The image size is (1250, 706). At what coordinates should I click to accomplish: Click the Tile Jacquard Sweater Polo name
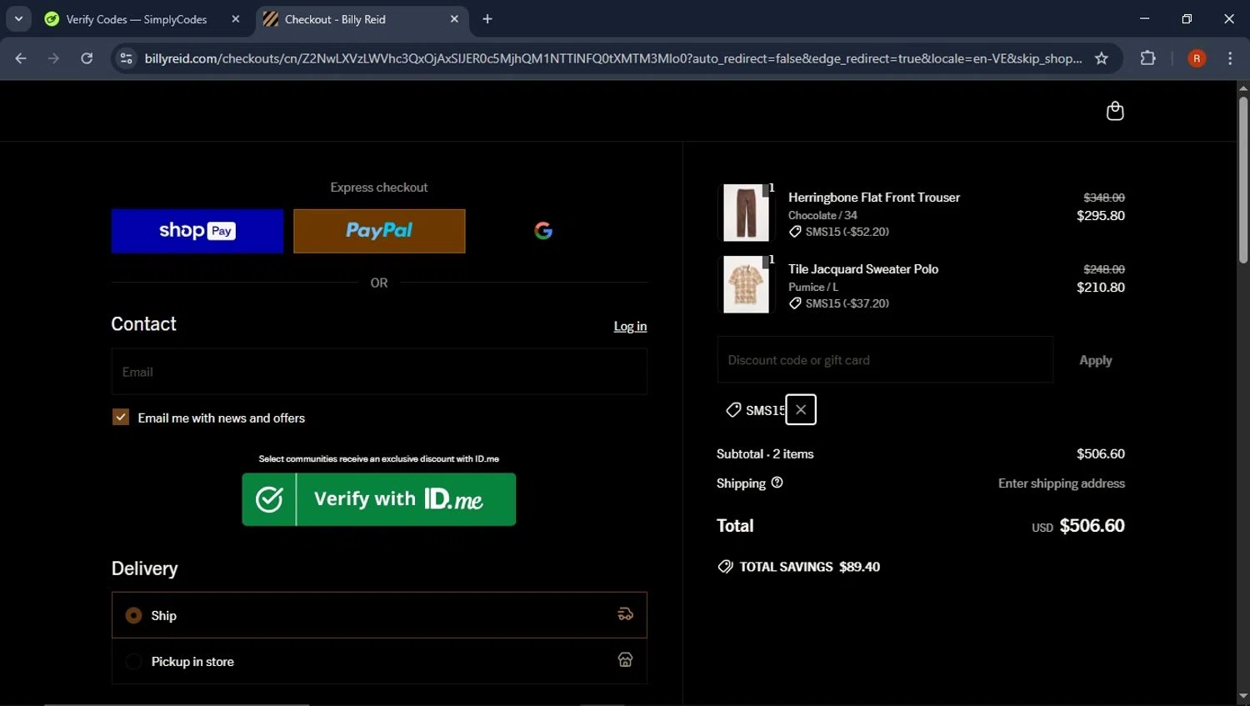click(x=863, y=269)
